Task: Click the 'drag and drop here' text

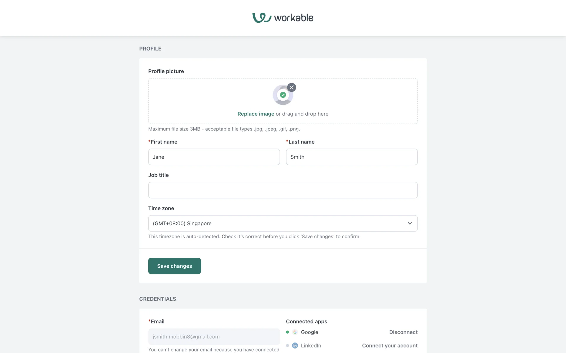Action: coord(305,114)
